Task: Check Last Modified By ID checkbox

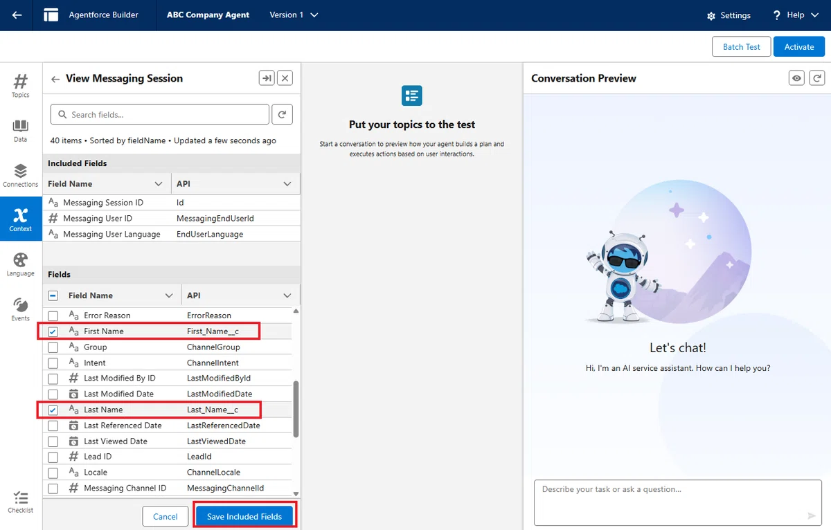Action: (x=53, y=378)
